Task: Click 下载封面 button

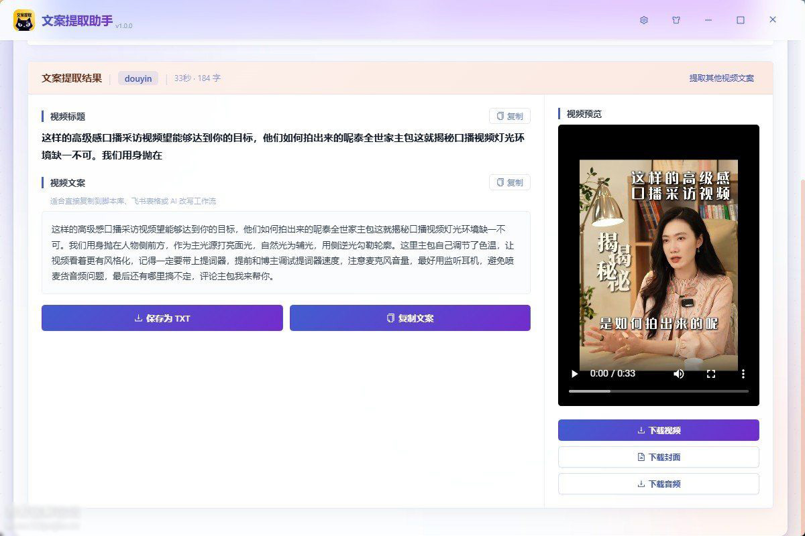Action: coord(659,457)
